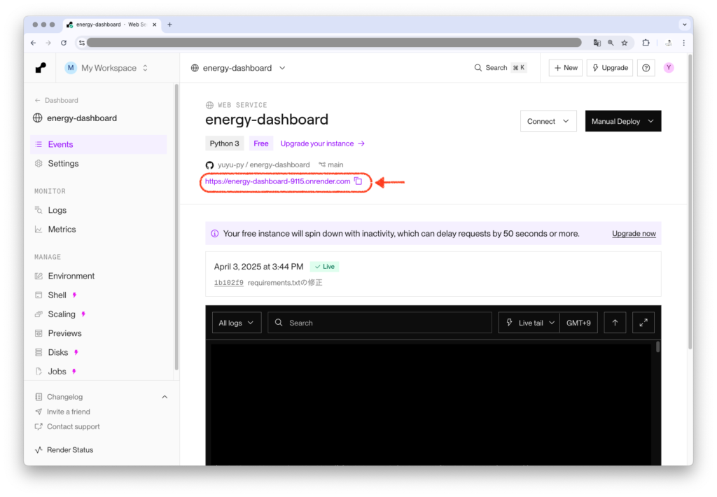717x497 pixels.
Task: Click the Upgrade button in header
Action: [x=610, y=68]
